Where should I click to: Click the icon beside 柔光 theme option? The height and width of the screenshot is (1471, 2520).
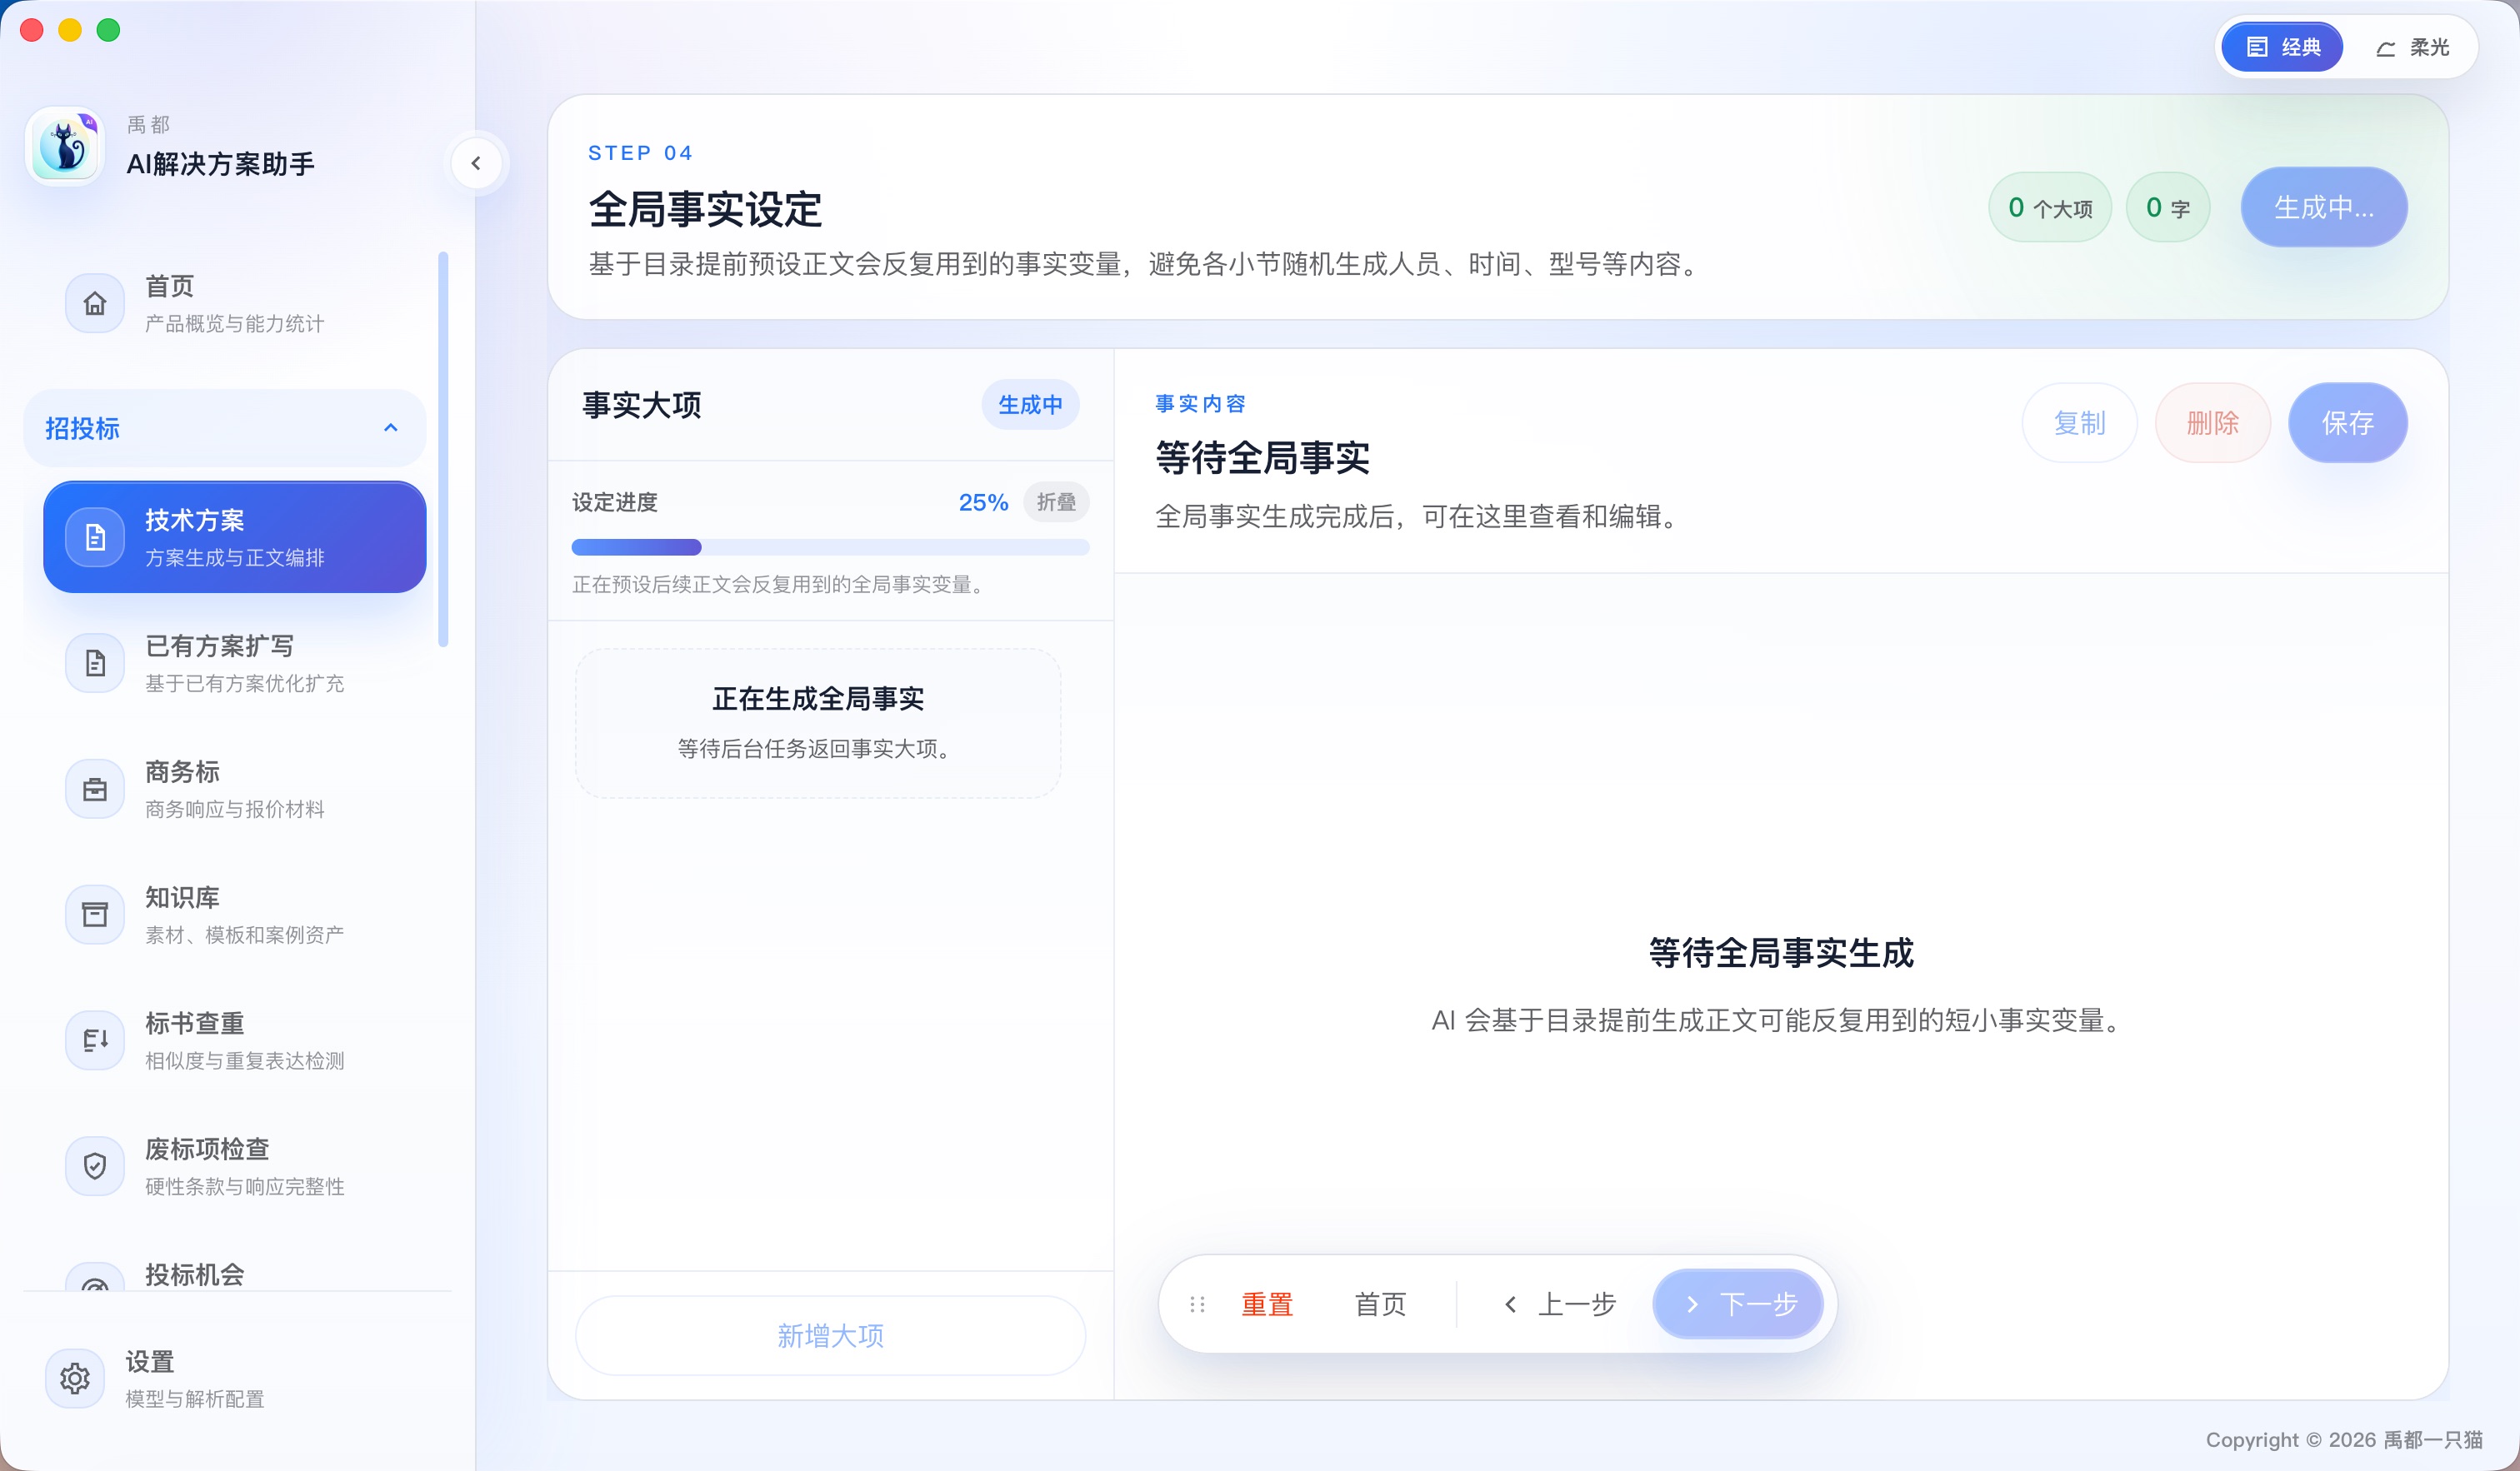click(2385, 48)
